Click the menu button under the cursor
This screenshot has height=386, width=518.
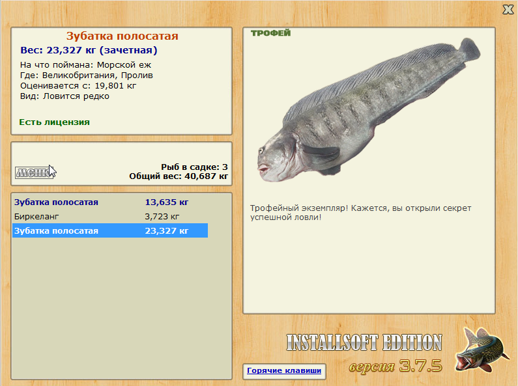click(35, 172)
